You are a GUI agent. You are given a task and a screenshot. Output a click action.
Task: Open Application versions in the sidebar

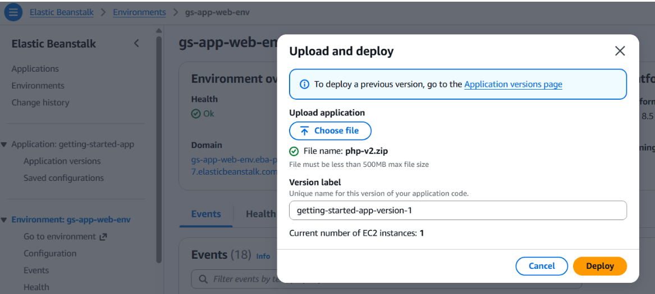(62, 161)
